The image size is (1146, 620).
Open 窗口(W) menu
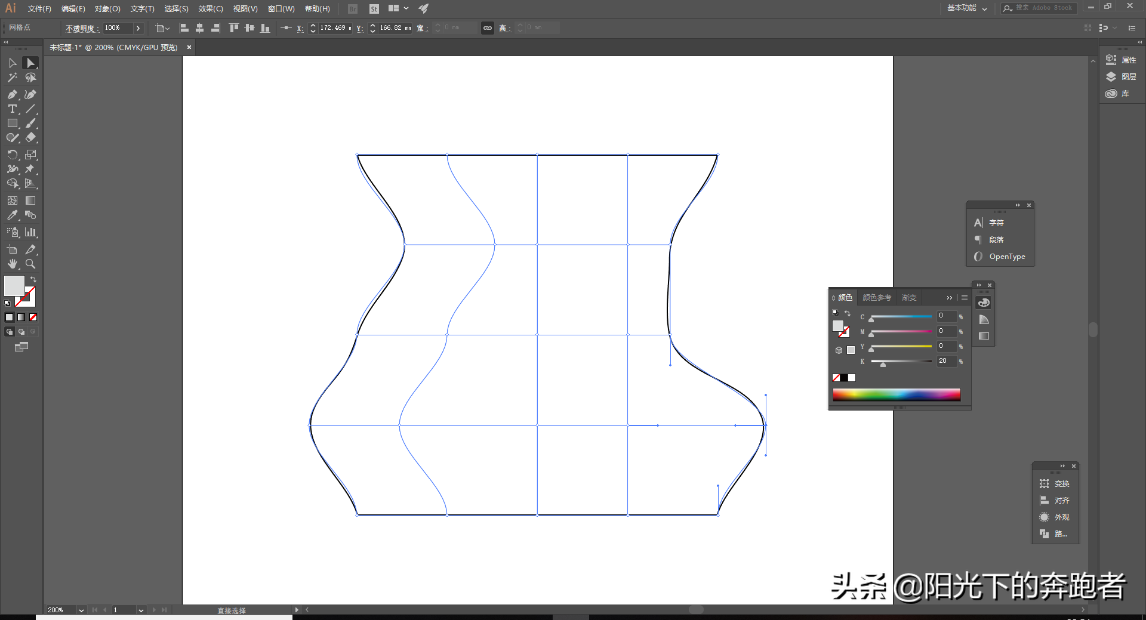(281, 9)
